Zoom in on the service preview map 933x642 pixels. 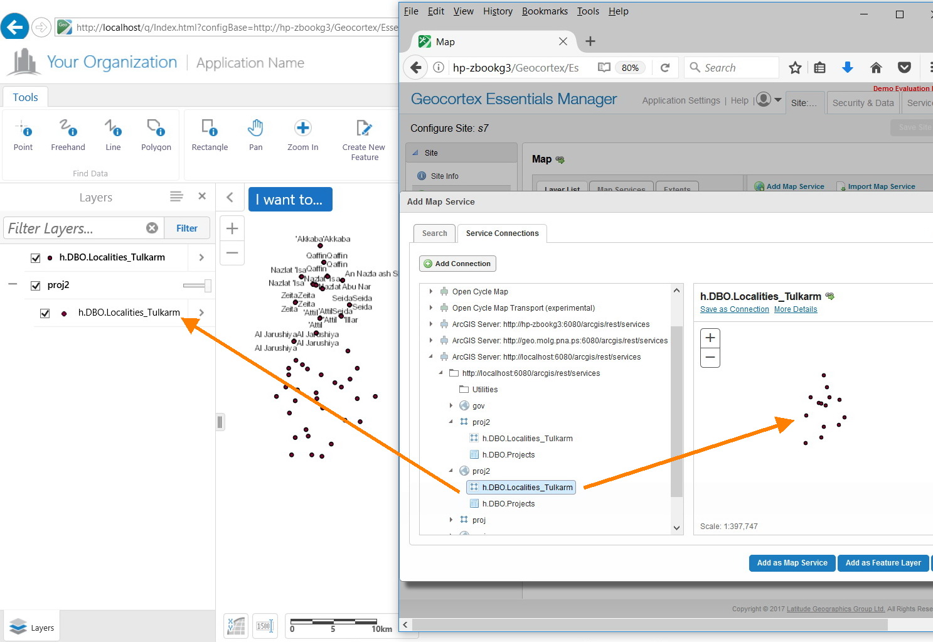(710, 338)
